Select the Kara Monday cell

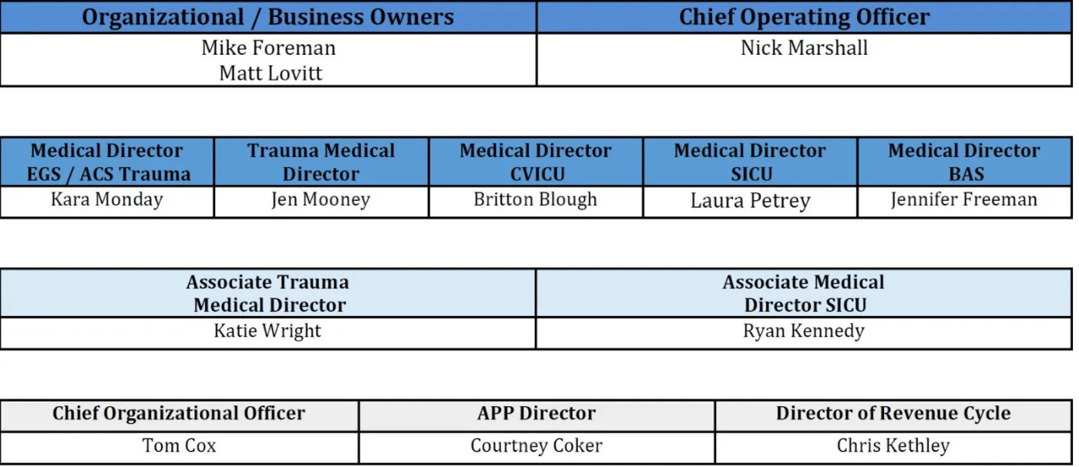tap(107, 202)
